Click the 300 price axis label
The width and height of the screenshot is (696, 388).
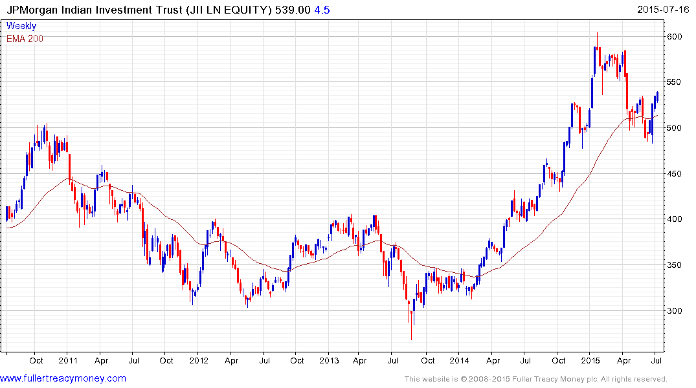click(x=675, y=311)
